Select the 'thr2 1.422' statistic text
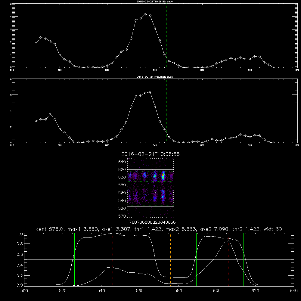 [246, 229]
